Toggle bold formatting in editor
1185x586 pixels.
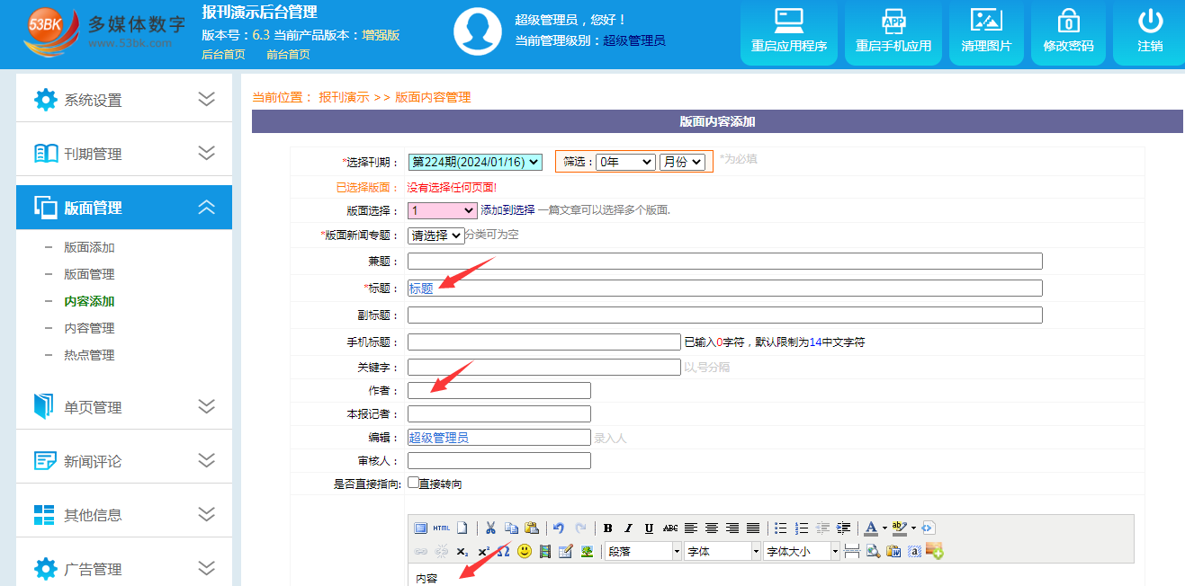point(608,528)
